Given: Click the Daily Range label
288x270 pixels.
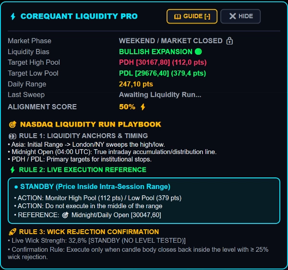Looking at the screenshot, I should [27, 84].
